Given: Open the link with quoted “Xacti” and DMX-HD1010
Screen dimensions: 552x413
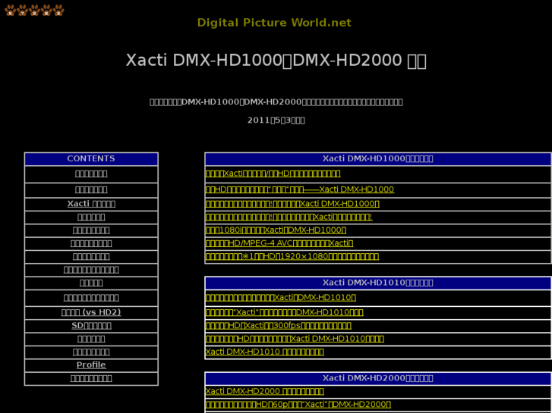Looking at the screenshot, I should [285, 312].
